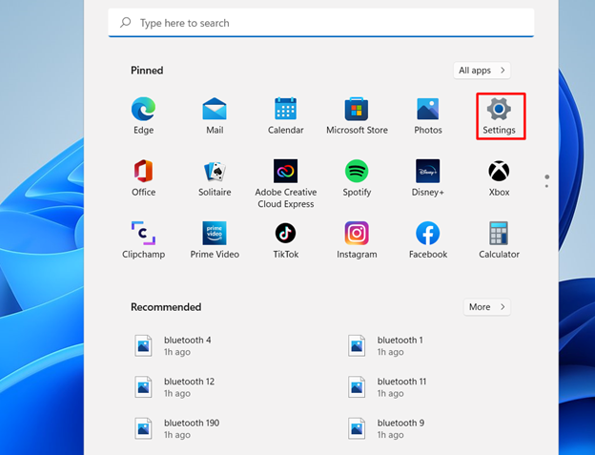The height and width of the screenshot is (455, 595).
Task: Launch the Photos app
Action: click(x=428, y=110)
